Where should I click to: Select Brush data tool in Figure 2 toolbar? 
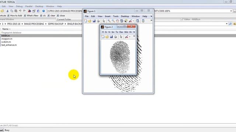(x=126, y=37)
